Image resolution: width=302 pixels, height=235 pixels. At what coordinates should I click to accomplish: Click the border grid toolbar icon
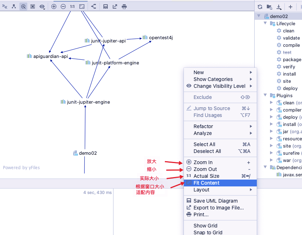tap(33, 6)
